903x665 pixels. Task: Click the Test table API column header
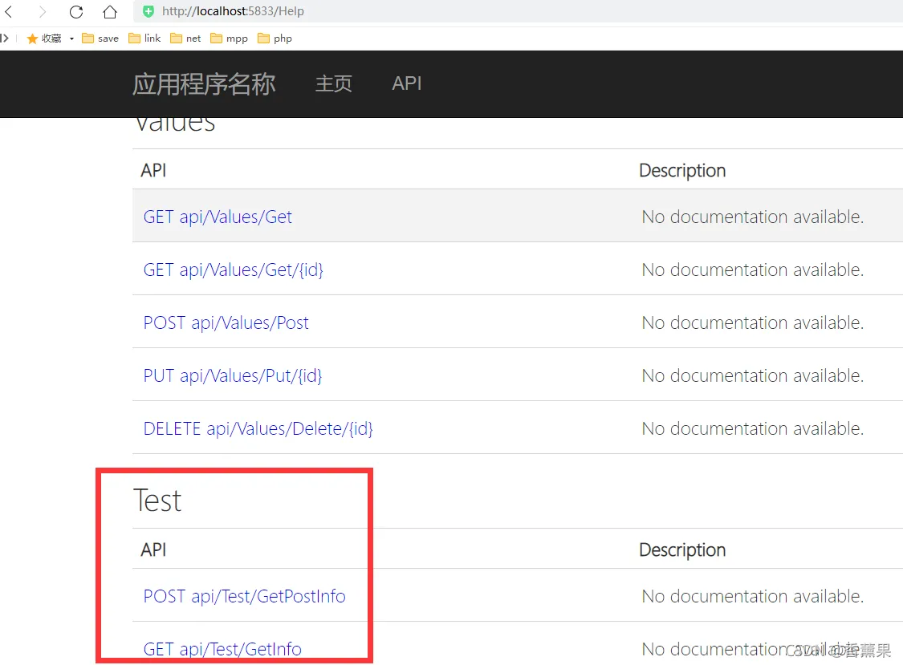(154, 549)
